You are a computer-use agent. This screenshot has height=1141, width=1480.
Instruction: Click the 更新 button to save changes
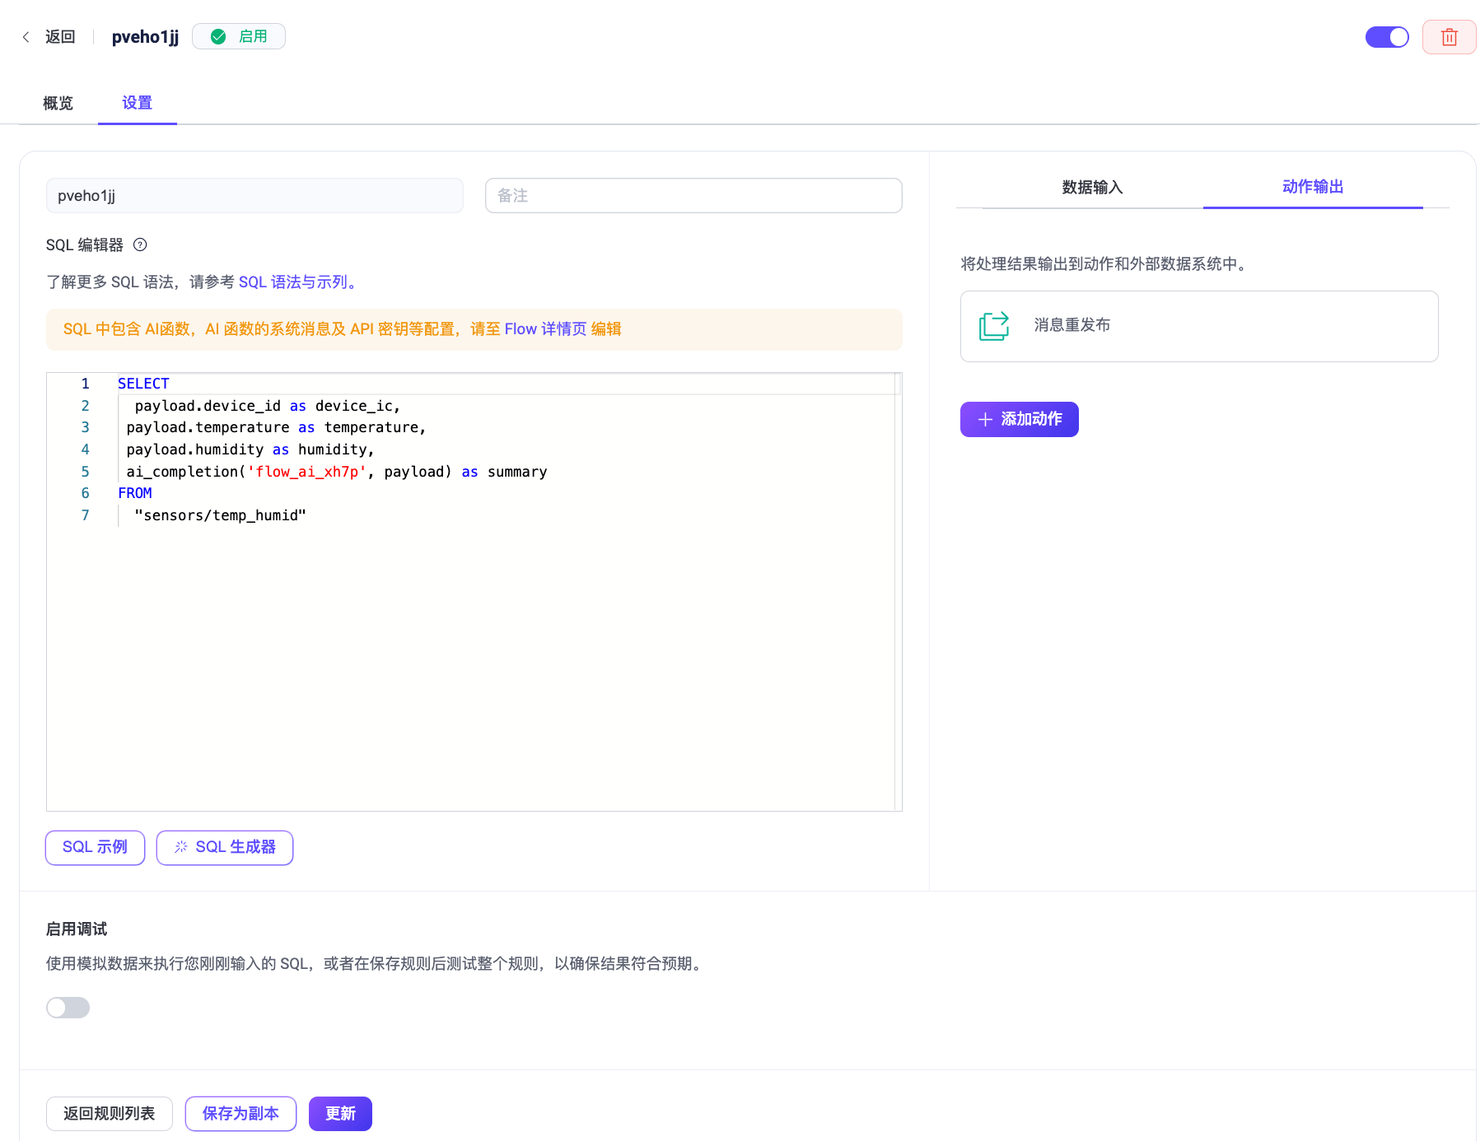point(339,1113)
